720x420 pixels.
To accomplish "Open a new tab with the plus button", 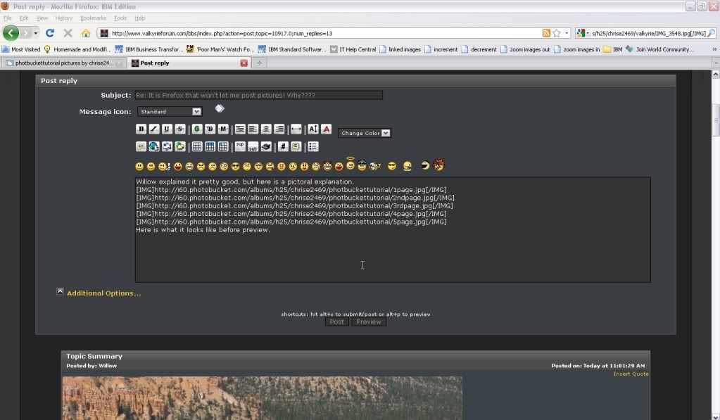I will click(260, 63).
